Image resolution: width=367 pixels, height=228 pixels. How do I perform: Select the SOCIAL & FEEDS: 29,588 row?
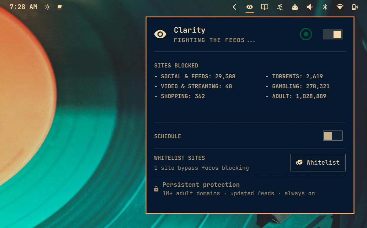click(195, 77)
